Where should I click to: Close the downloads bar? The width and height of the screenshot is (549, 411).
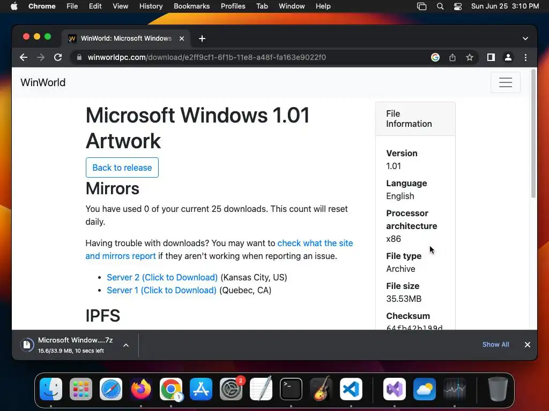coord(528,345)
